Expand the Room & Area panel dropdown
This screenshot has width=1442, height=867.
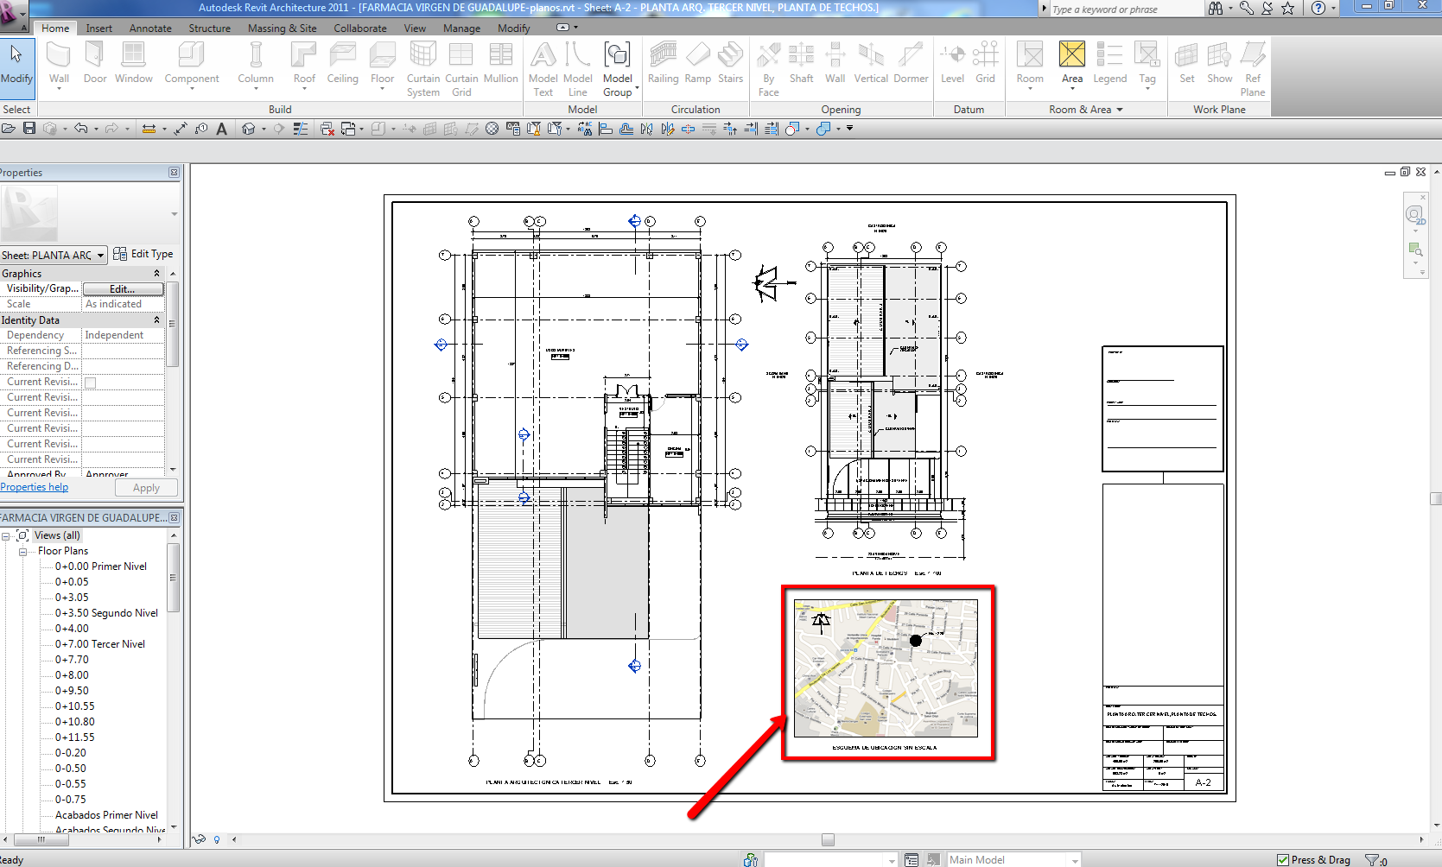click(1120, 110)
